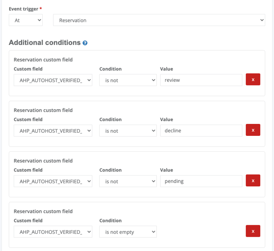Click the Additional conditions help icon
This screenshot has width=274, height=251.
(x=85, y=43)
